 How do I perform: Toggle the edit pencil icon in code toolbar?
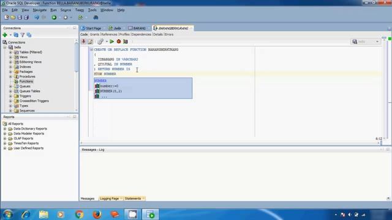[90, 42]
